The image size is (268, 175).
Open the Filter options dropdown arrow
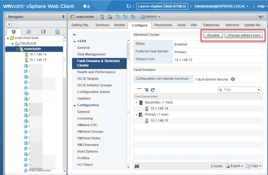point(259,90)
